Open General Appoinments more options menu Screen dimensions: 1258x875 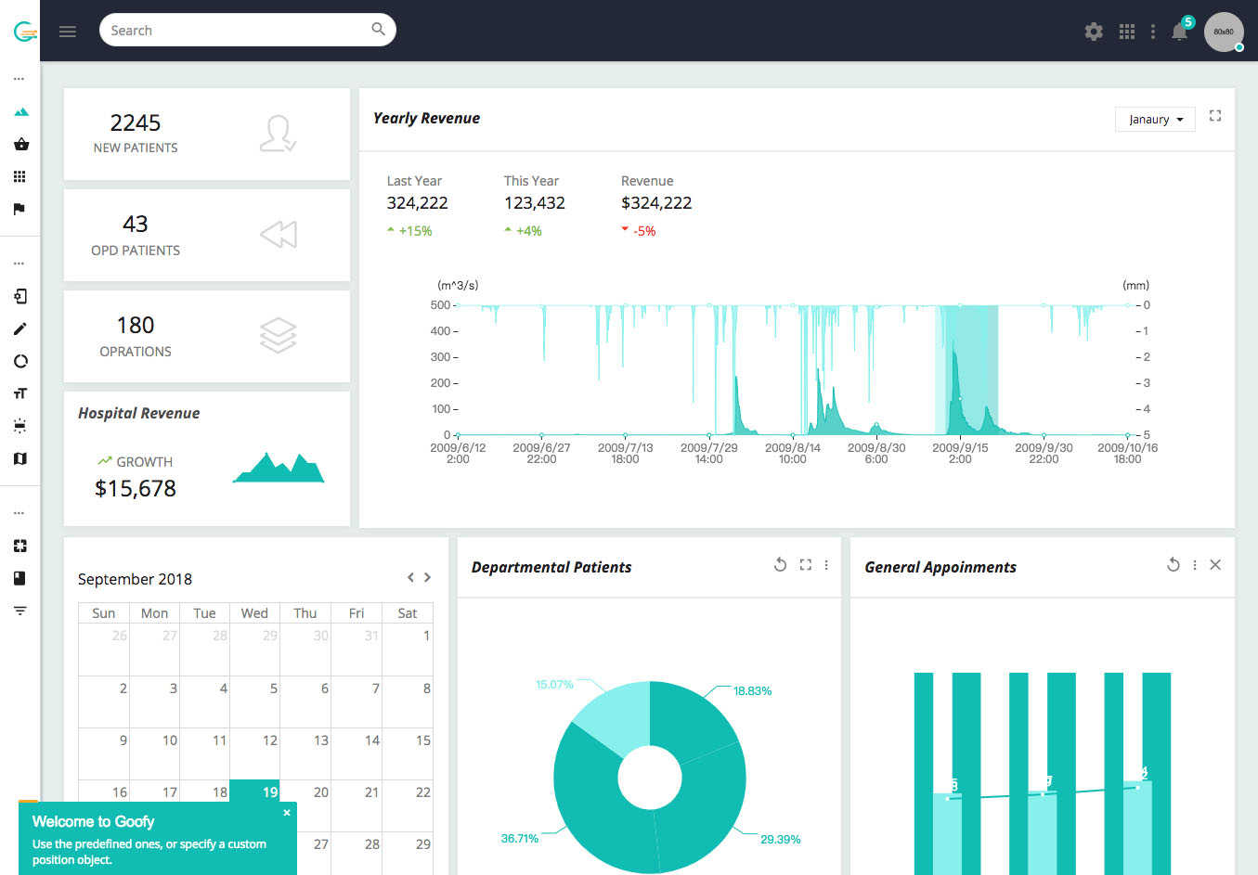(1195, 564)
